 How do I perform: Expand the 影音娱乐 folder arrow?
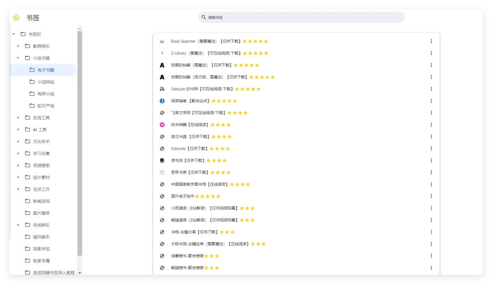coord(18,46)
